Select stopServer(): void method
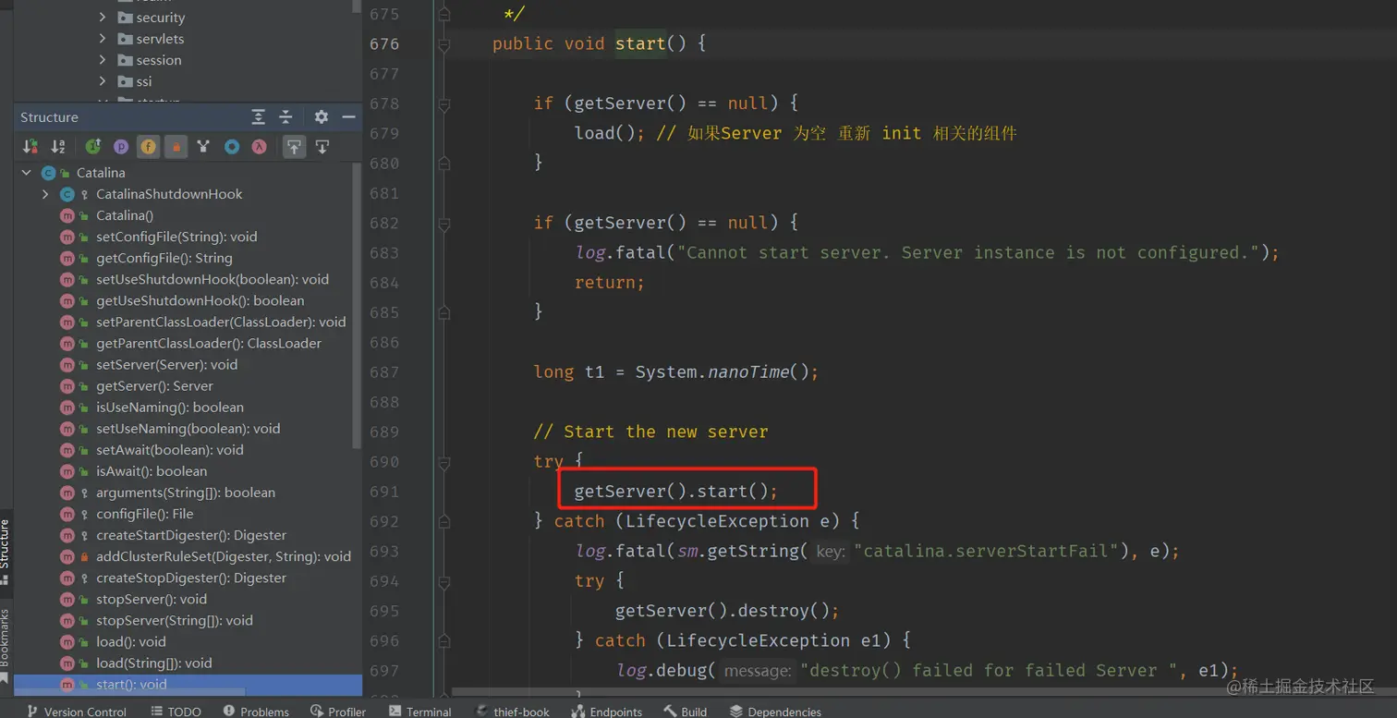The width and height of the screenshot is (1397, 718). point(152,598)
